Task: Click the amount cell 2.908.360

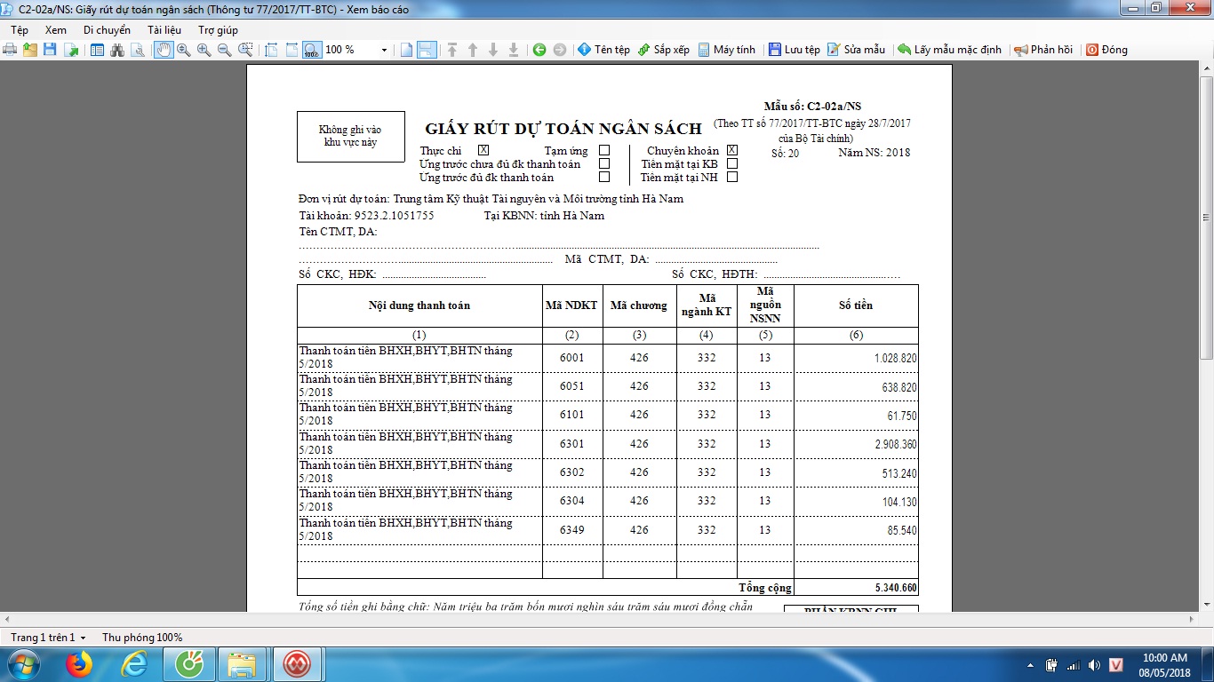Action: click(x=856, y=444)
